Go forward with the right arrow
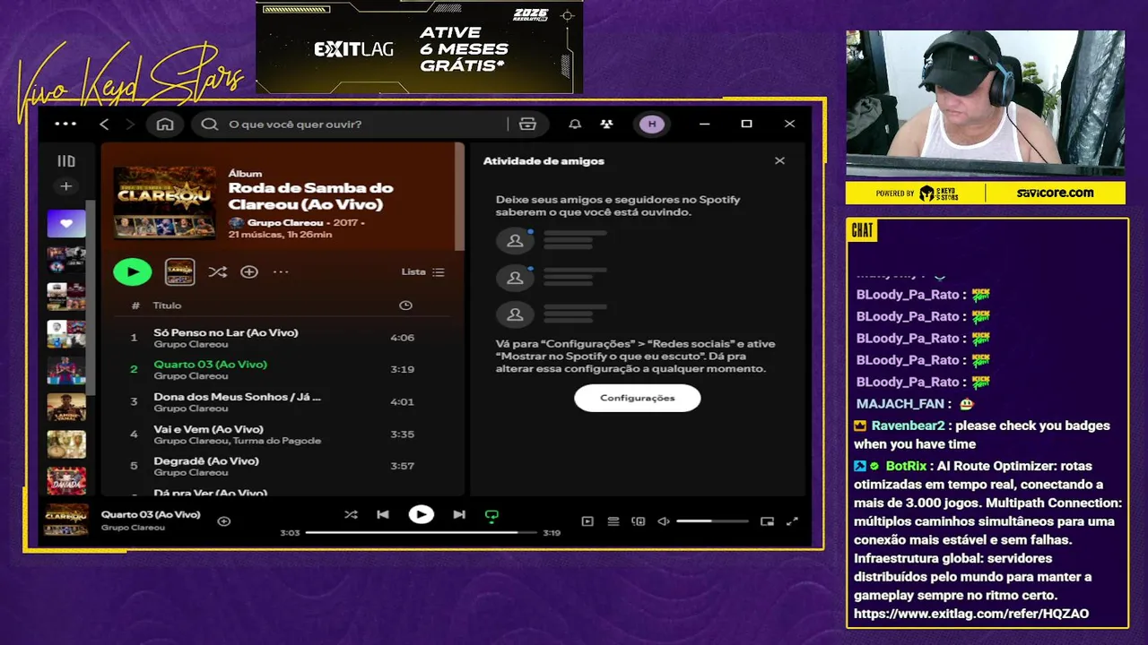Screen dimensions: 1148x645 [x=130, y=124]
